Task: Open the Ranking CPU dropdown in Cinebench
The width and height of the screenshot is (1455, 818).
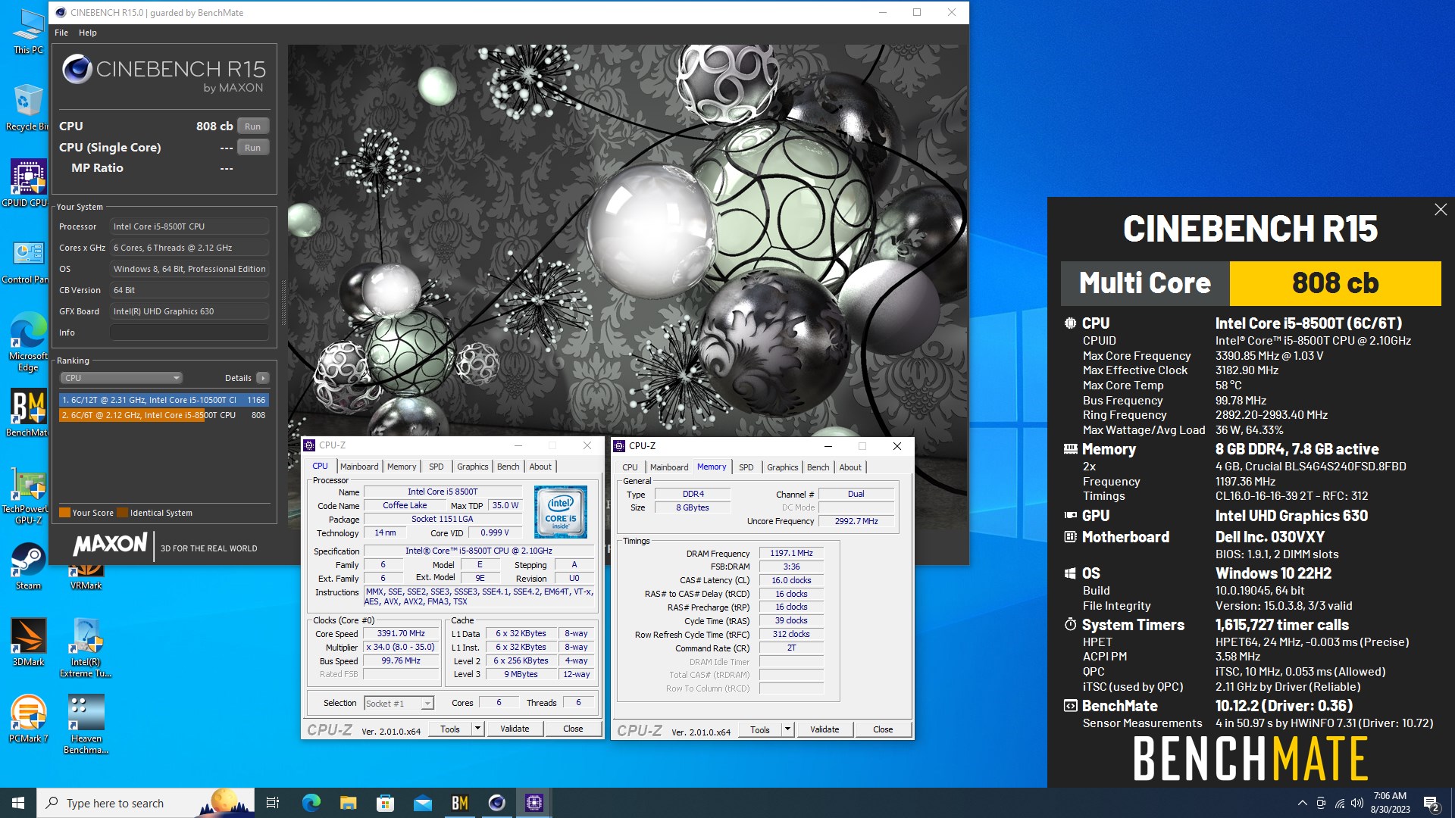Action: pyautogui.click(x=121, y=378)
